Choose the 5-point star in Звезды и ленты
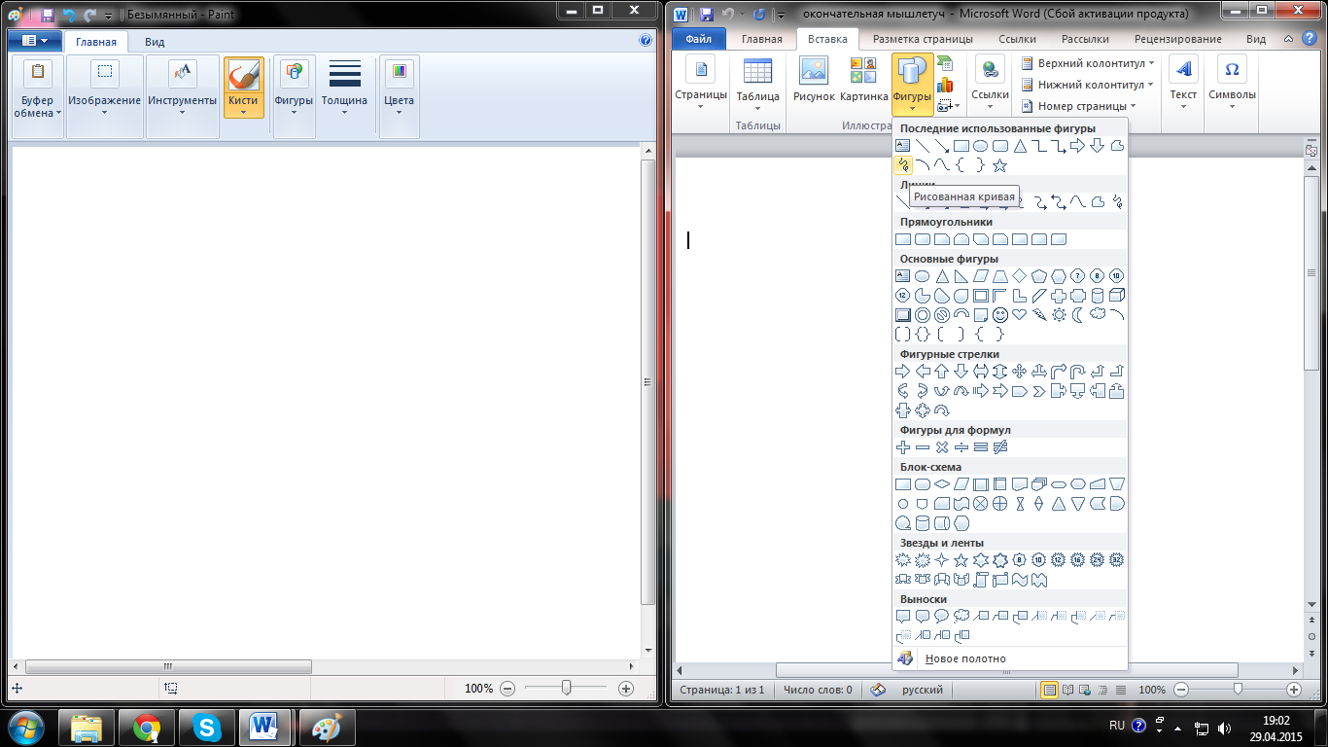 [x=961, y=560]
